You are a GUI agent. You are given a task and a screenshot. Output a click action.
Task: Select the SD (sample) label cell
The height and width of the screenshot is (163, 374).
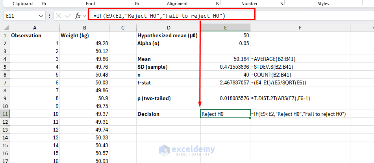click(168, 67)
